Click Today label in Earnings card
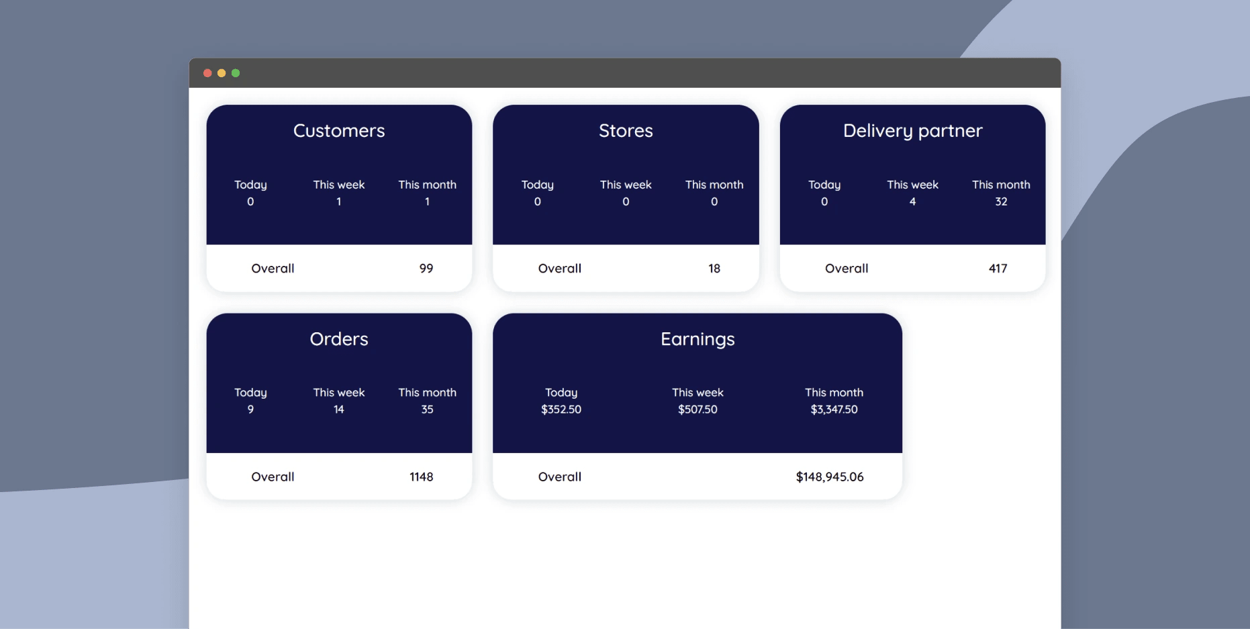This screenshot has width=1250, height=629. [561, 393]
